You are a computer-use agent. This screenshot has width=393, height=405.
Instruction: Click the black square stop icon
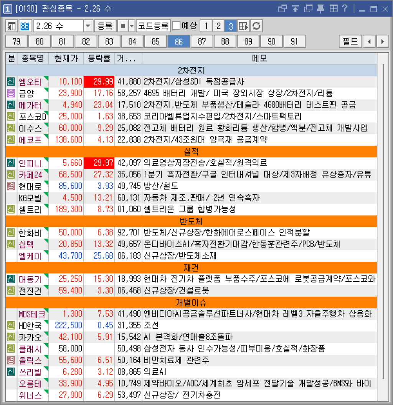pyautogui.click(x=123, y=26)
